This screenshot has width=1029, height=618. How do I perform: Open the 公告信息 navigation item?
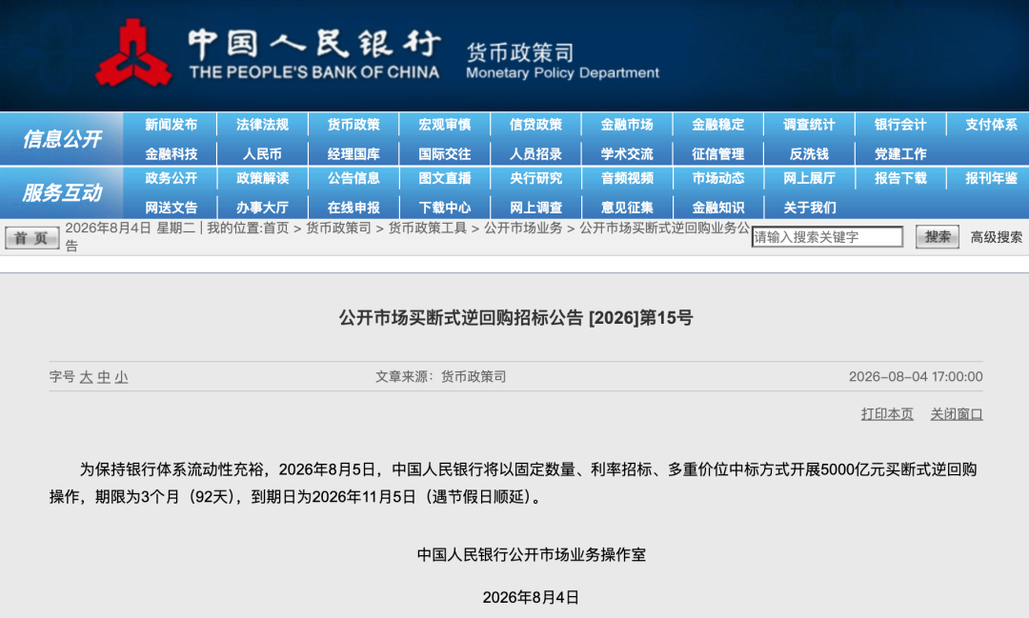tap(353, 178)
